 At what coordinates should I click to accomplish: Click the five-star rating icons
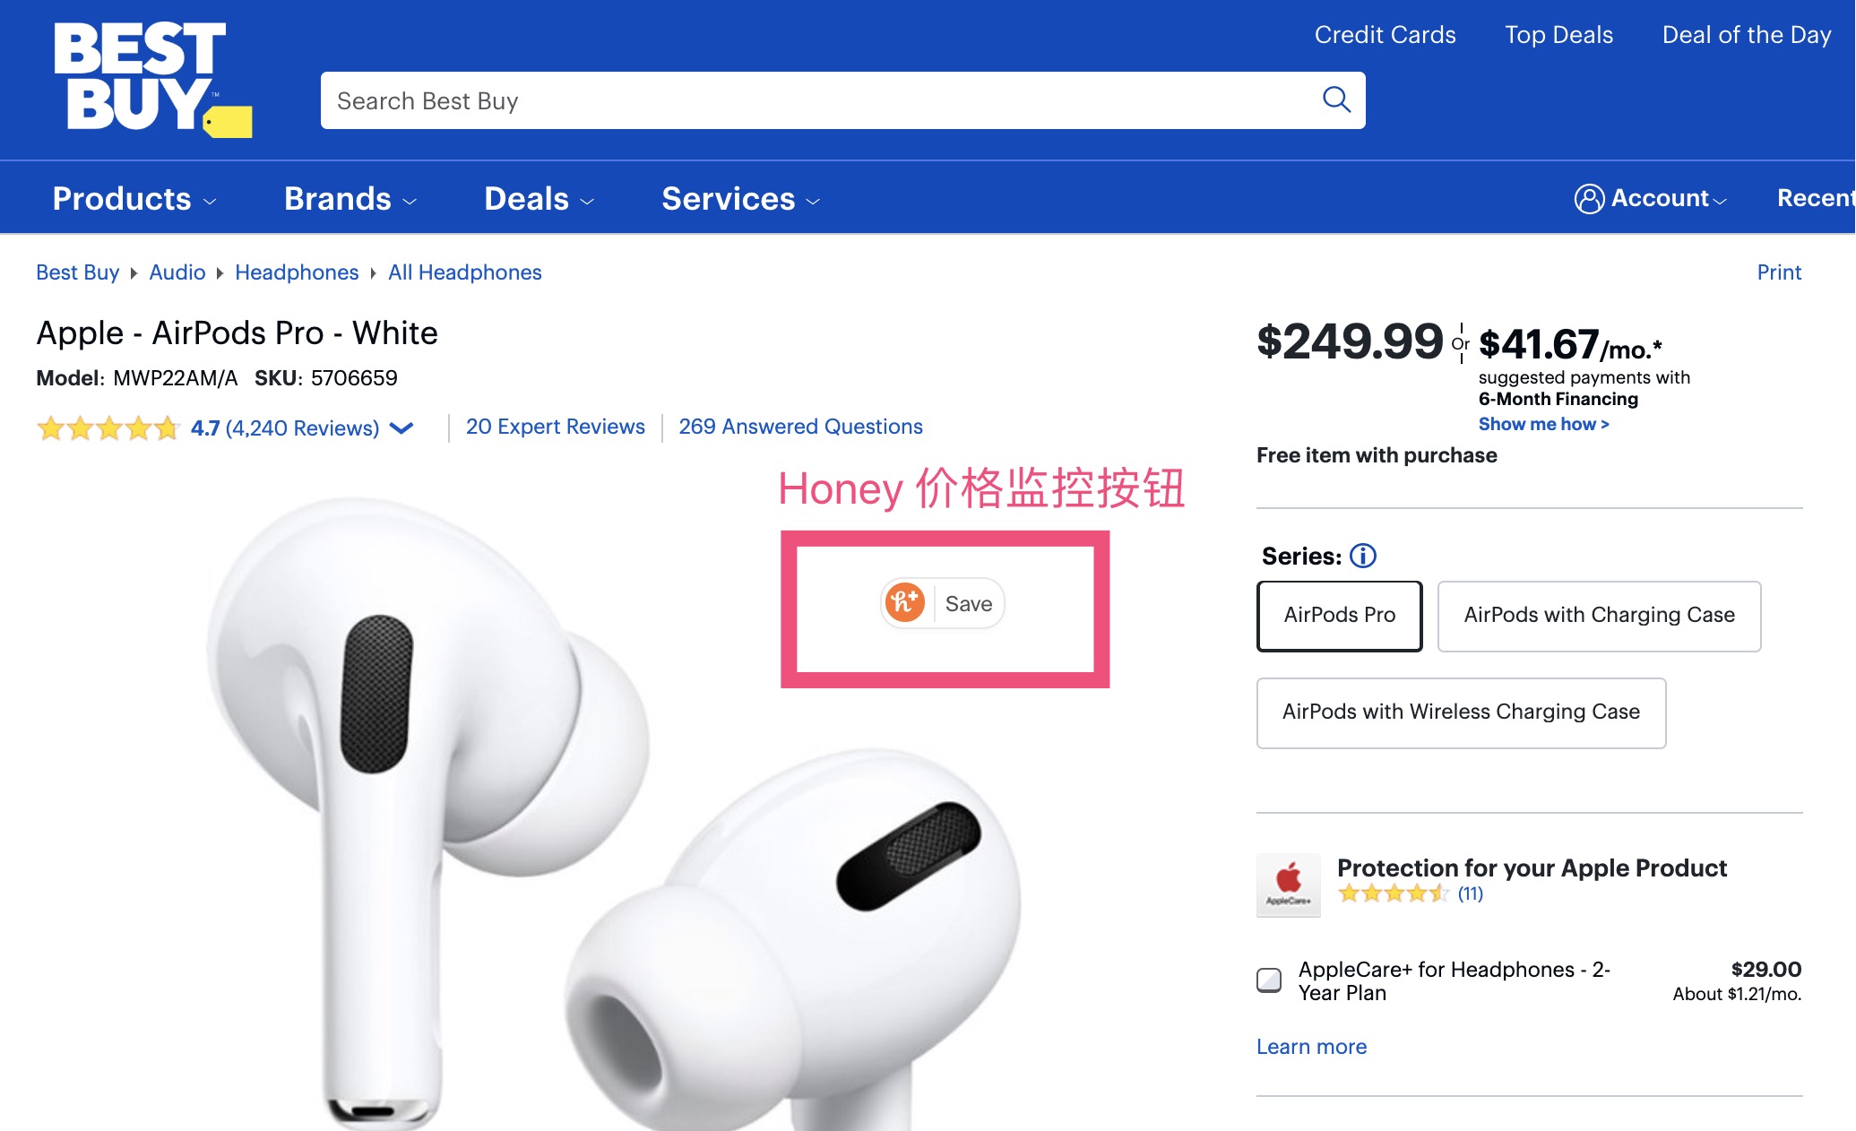pos(108,428)
